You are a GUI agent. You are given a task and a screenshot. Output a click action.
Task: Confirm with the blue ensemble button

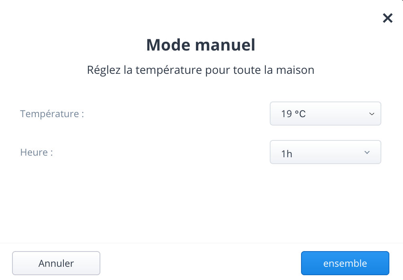pos(345,263)
